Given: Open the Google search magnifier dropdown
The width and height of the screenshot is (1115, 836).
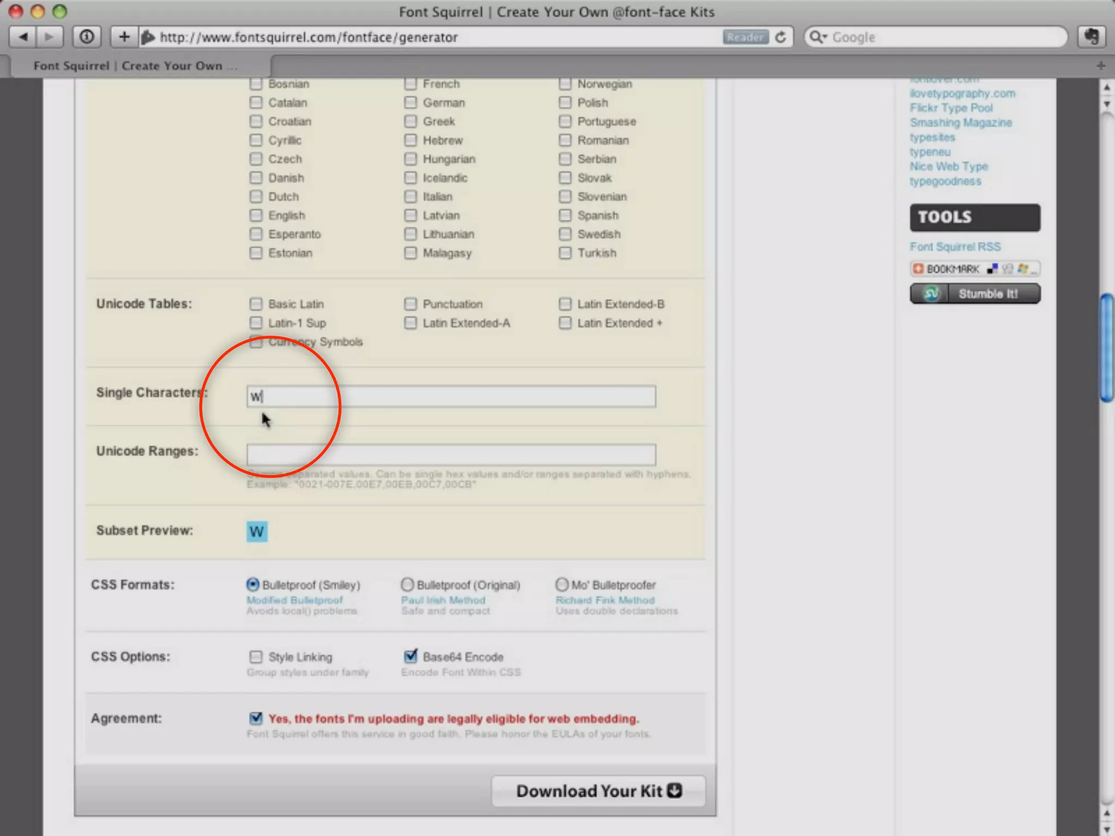Looking at the screenshot, I should pos(818,37).
